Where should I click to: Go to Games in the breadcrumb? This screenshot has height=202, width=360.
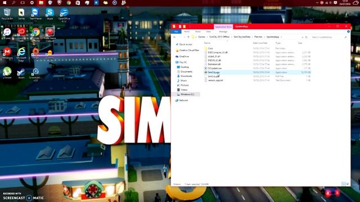[x=201, y=37]
